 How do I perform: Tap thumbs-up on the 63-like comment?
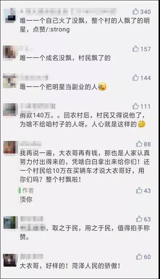pos(139,219)
